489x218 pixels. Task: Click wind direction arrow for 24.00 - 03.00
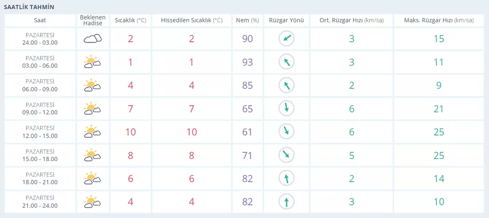pyautogui.click(x=286, y=39)
